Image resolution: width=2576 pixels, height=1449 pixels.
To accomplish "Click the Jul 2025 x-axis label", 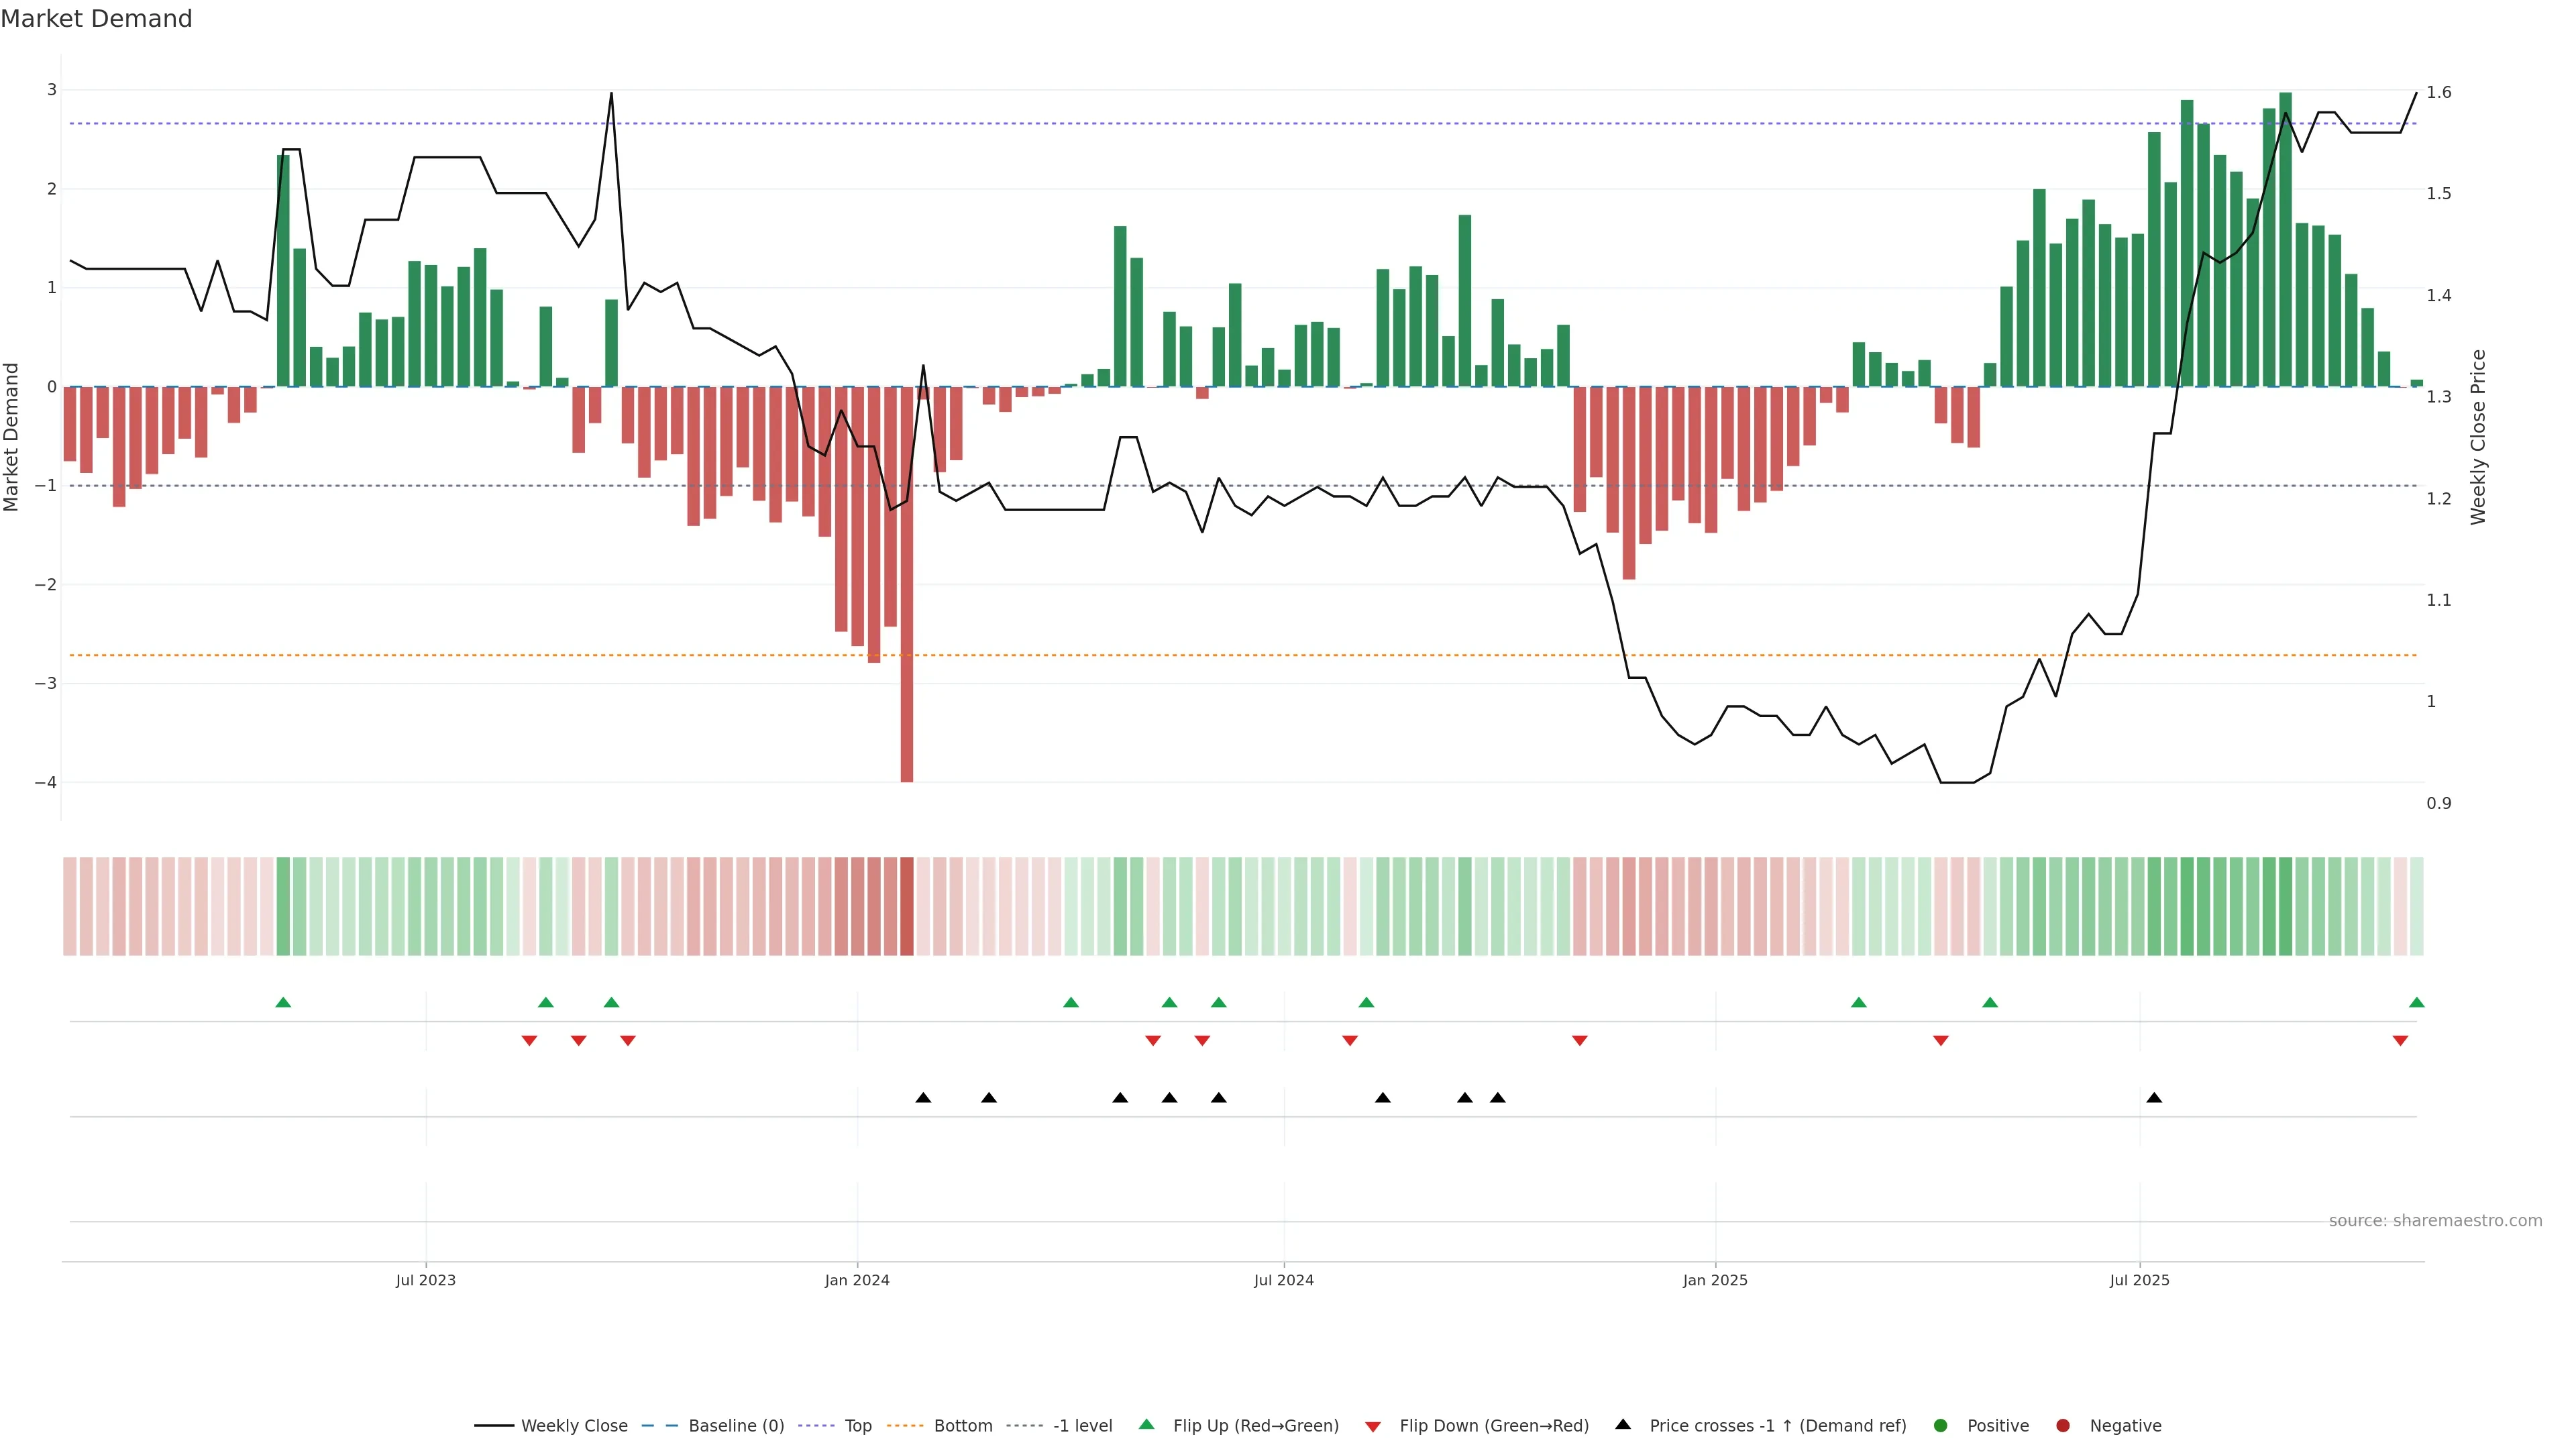I will coord(2139,1281).
